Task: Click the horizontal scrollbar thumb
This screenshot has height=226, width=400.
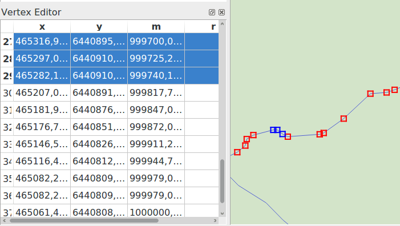Action: tap(84, 220)
